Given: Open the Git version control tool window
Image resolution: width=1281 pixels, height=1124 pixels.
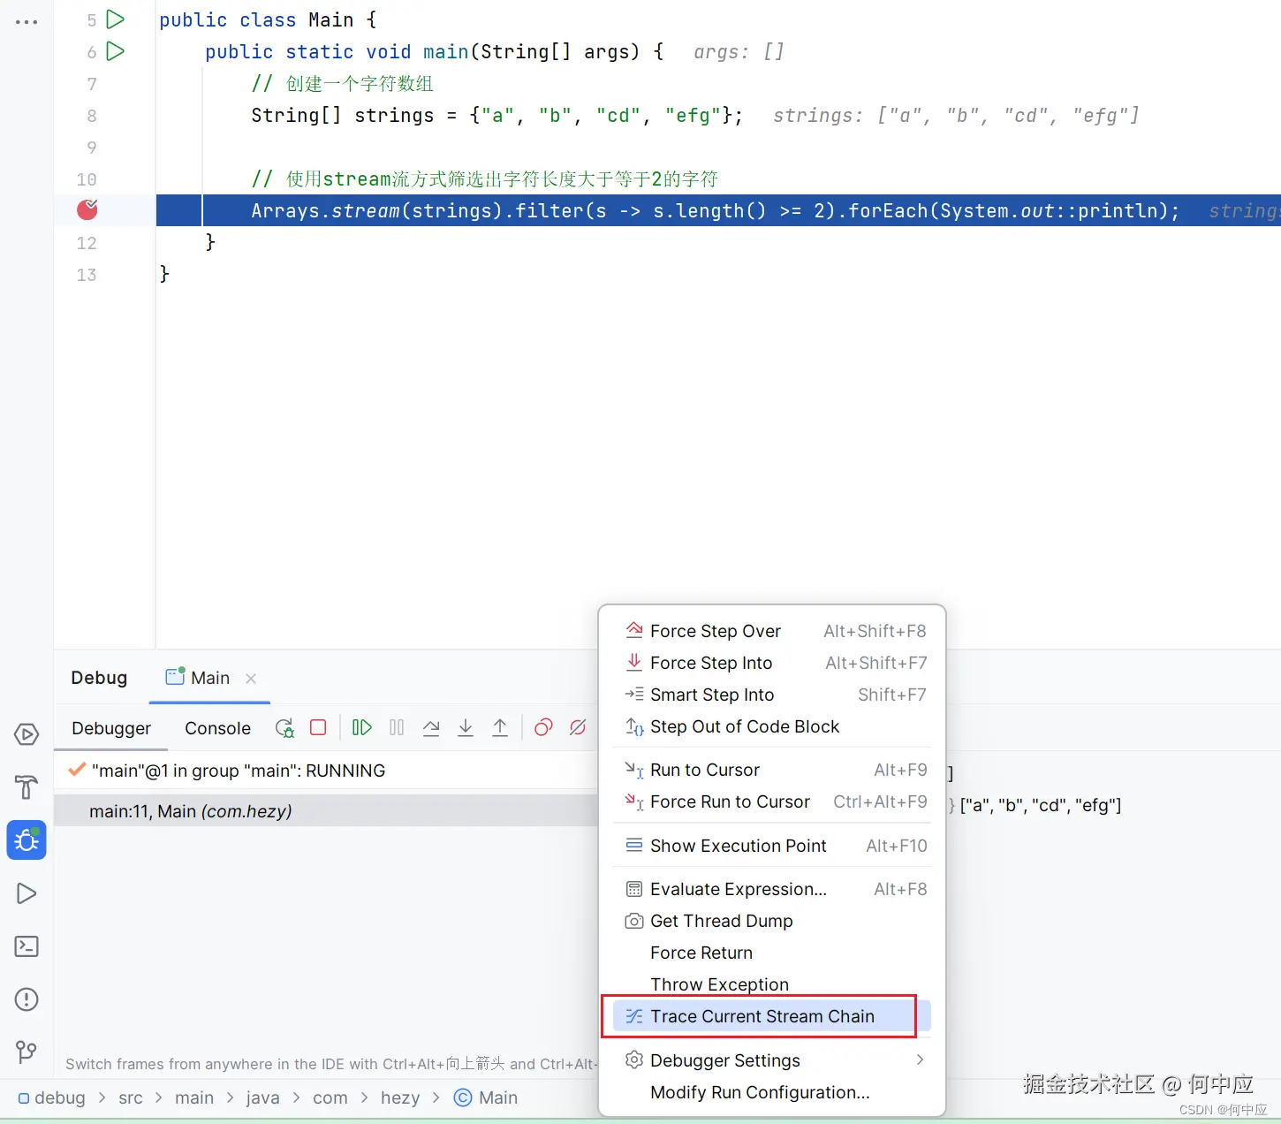Looking at the screenshot, I should (27, 1052).
